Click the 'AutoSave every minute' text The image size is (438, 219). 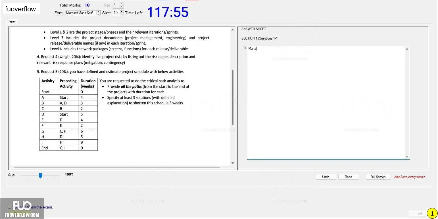(x=410, y=177)
